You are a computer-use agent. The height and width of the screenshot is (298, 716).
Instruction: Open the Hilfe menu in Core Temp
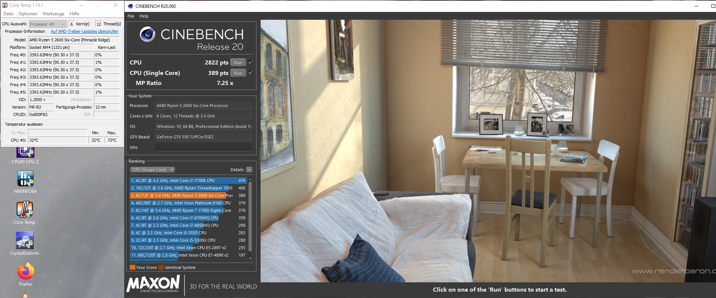click(x=74, y=14)
